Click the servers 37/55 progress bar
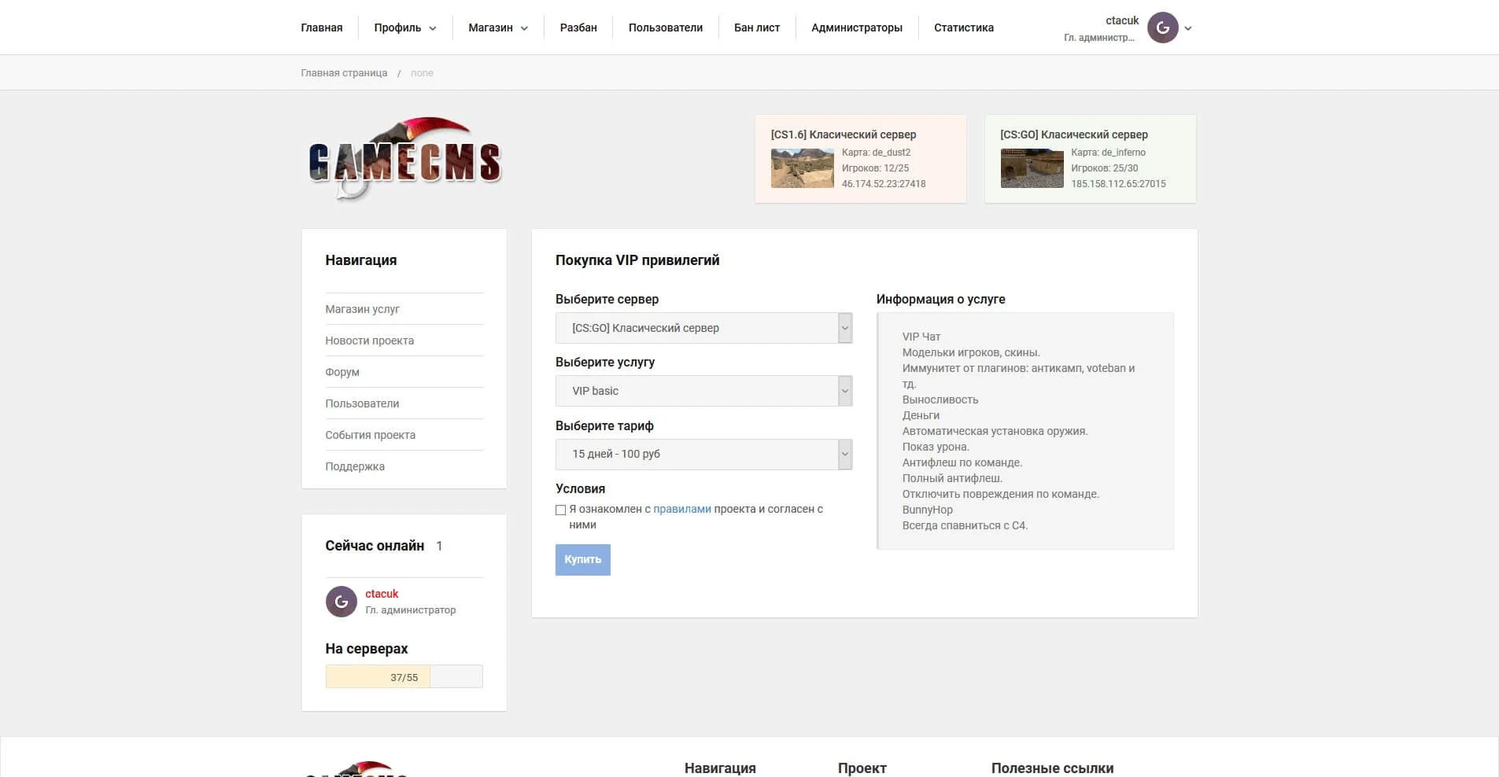1499x777 pixels. pyautogui.click(x=404, y=677)
